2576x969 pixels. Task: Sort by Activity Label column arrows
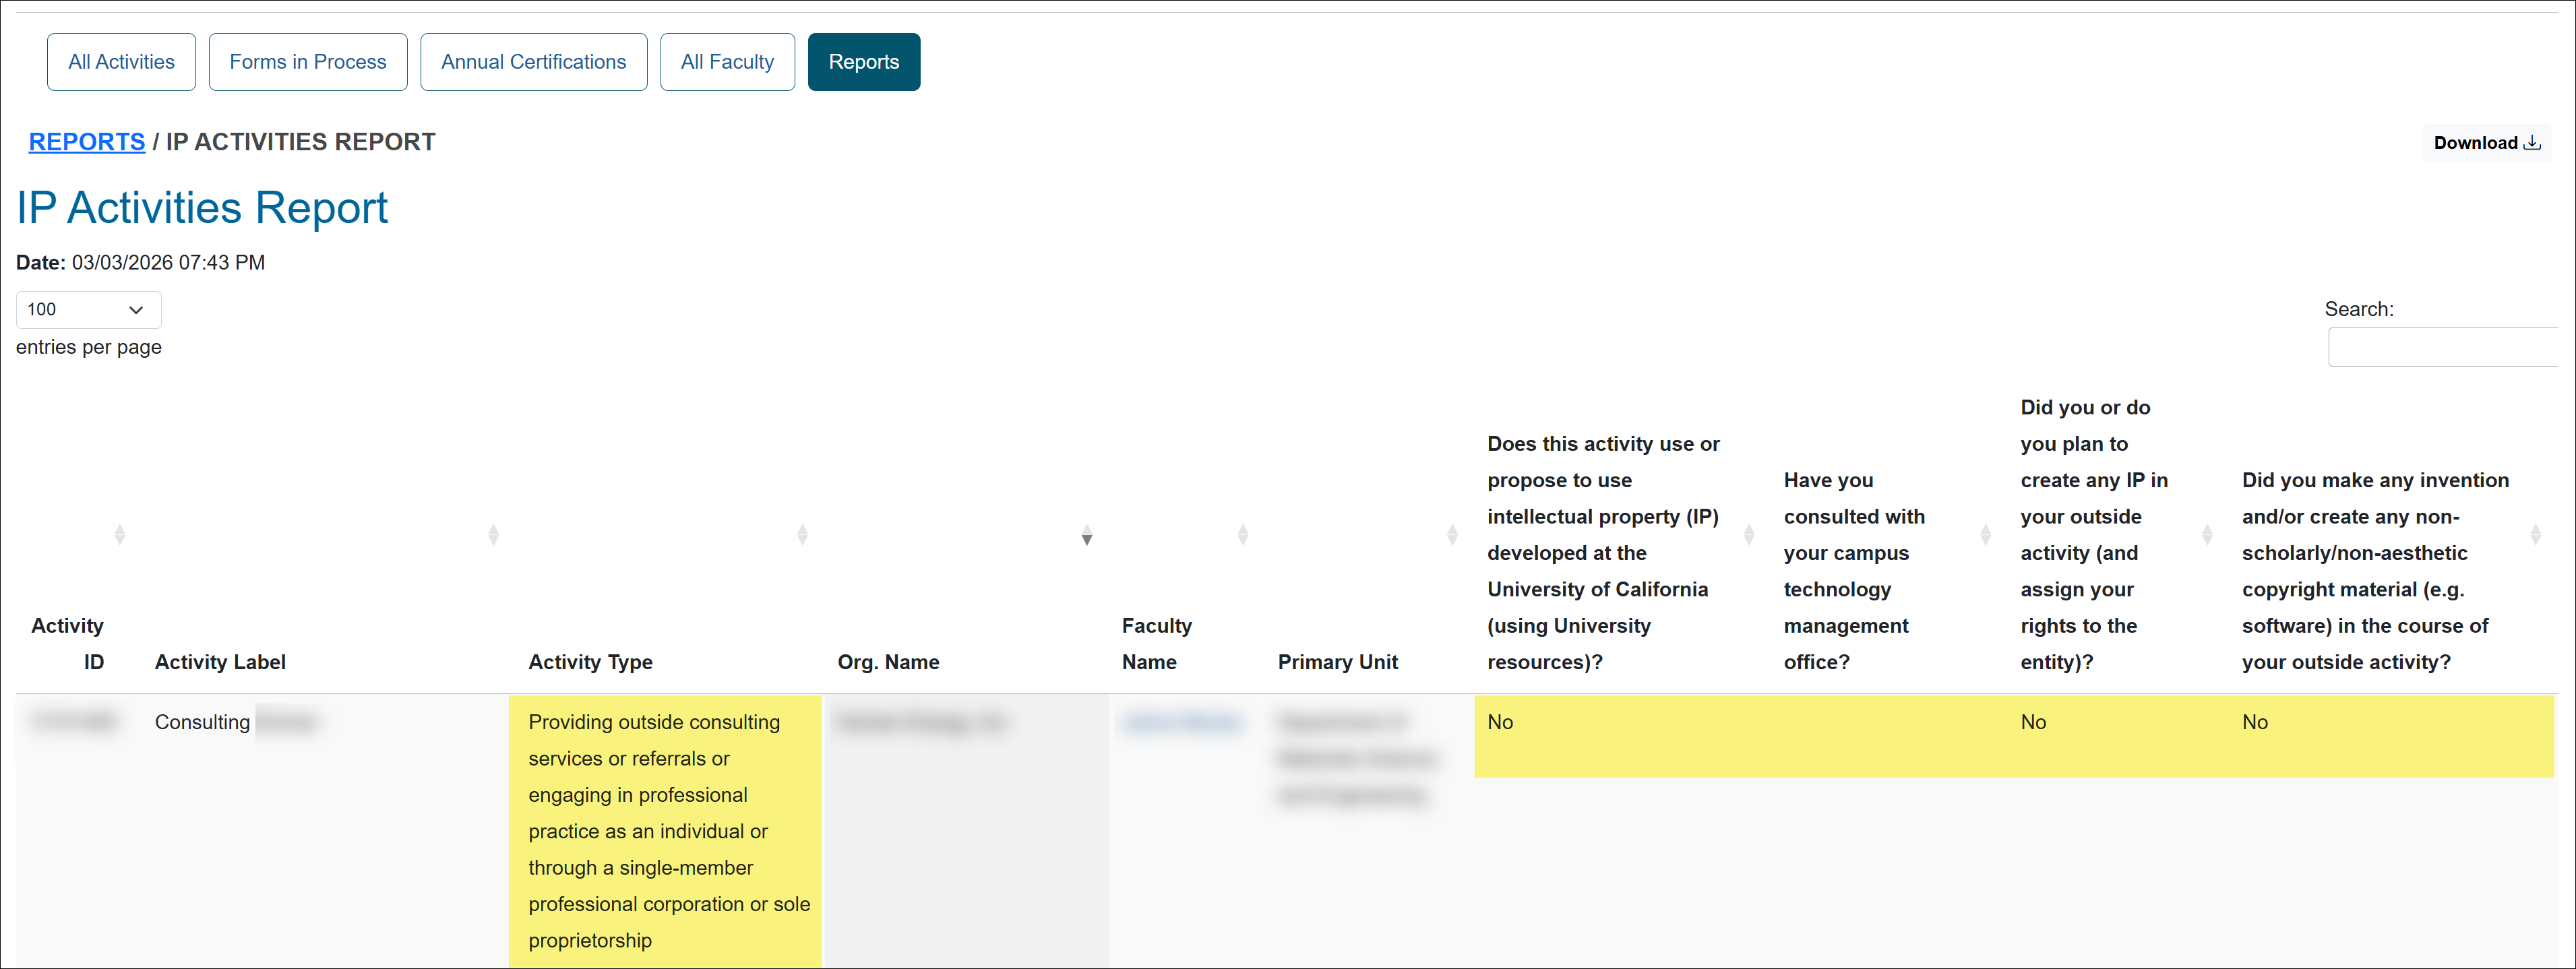tap(493, 535)
